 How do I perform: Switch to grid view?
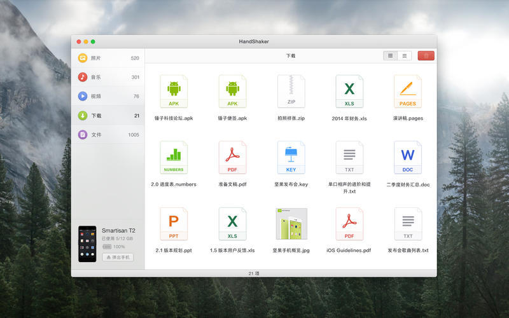(391, 56)
